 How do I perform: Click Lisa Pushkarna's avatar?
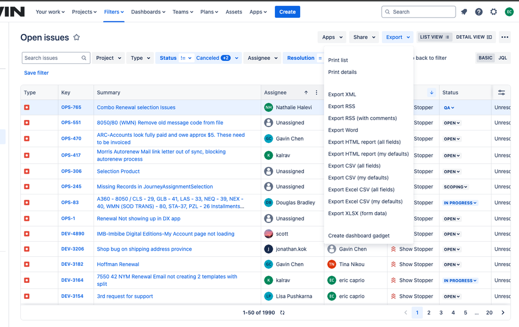(x=269, y=296)
